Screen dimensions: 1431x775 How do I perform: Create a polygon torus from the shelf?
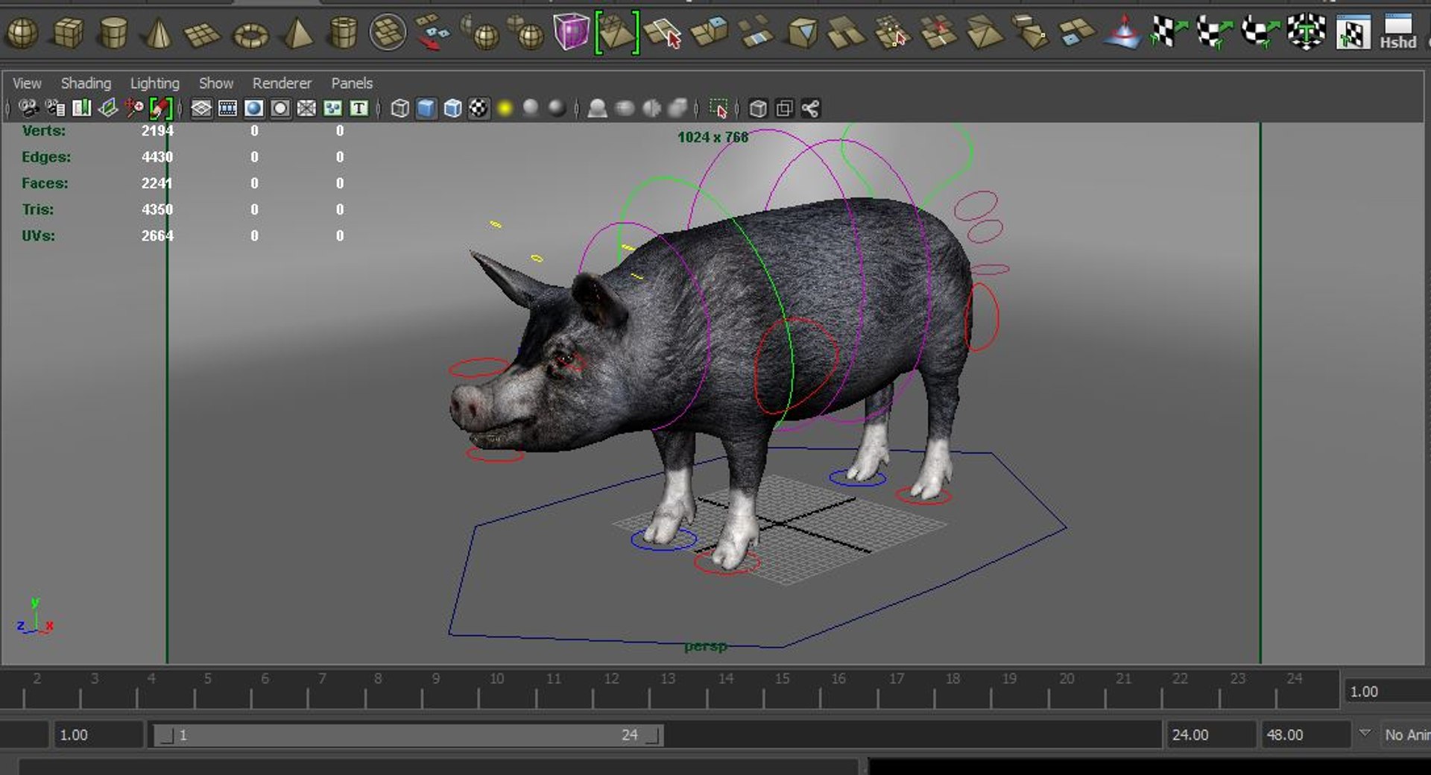[x=250, y=34]
